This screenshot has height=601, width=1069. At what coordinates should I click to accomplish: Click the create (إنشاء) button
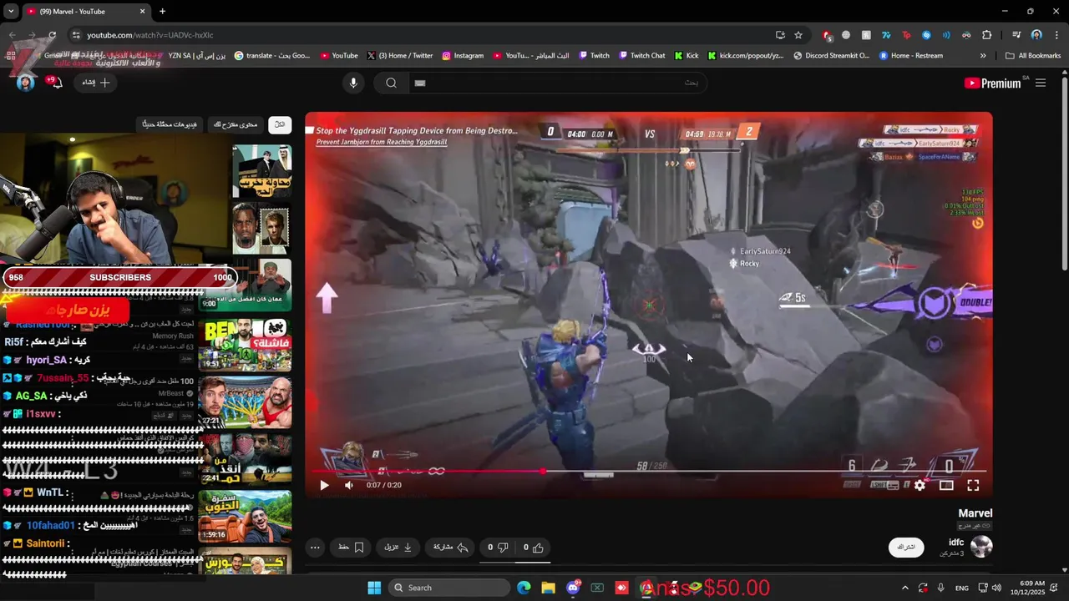point(95,83)
